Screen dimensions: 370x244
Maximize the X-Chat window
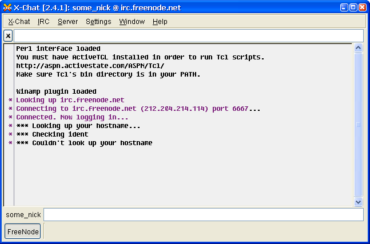point(353,7)
